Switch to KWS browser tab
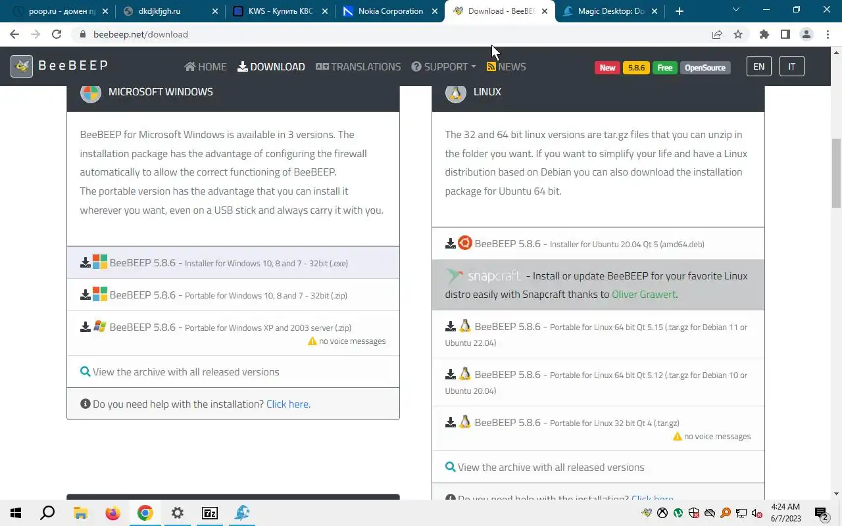 (280, 11)
